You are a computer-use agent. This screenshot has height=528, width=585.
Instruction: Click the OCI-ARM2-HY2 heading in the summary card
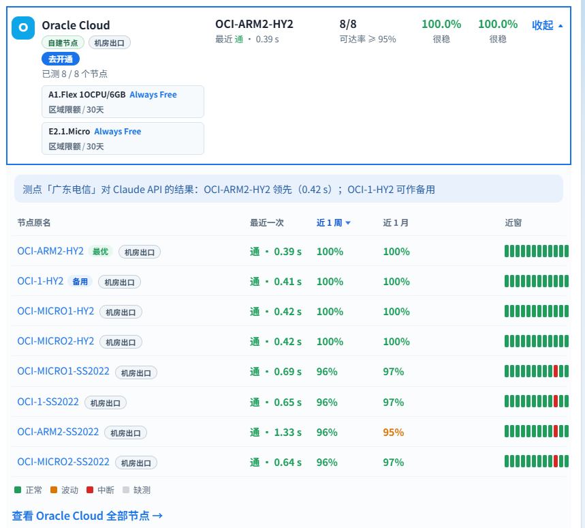point(254,25)
